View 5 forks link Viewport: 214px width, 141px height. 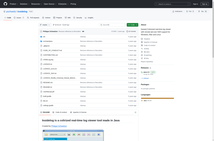coord(145,58)
